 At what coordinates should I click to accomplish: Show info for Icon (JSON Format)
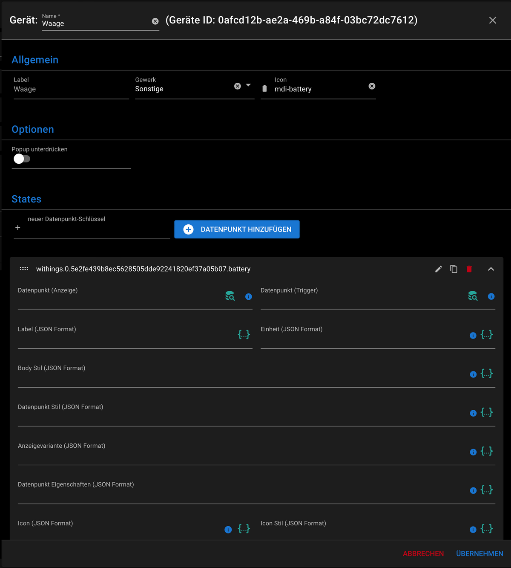point(228,530)
